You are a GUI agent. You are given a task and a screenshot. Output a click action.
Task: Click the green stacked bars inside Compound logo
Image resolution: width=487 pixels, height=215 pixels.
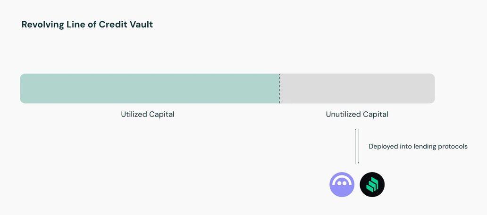pyautogui.click(x=372, y=184)
